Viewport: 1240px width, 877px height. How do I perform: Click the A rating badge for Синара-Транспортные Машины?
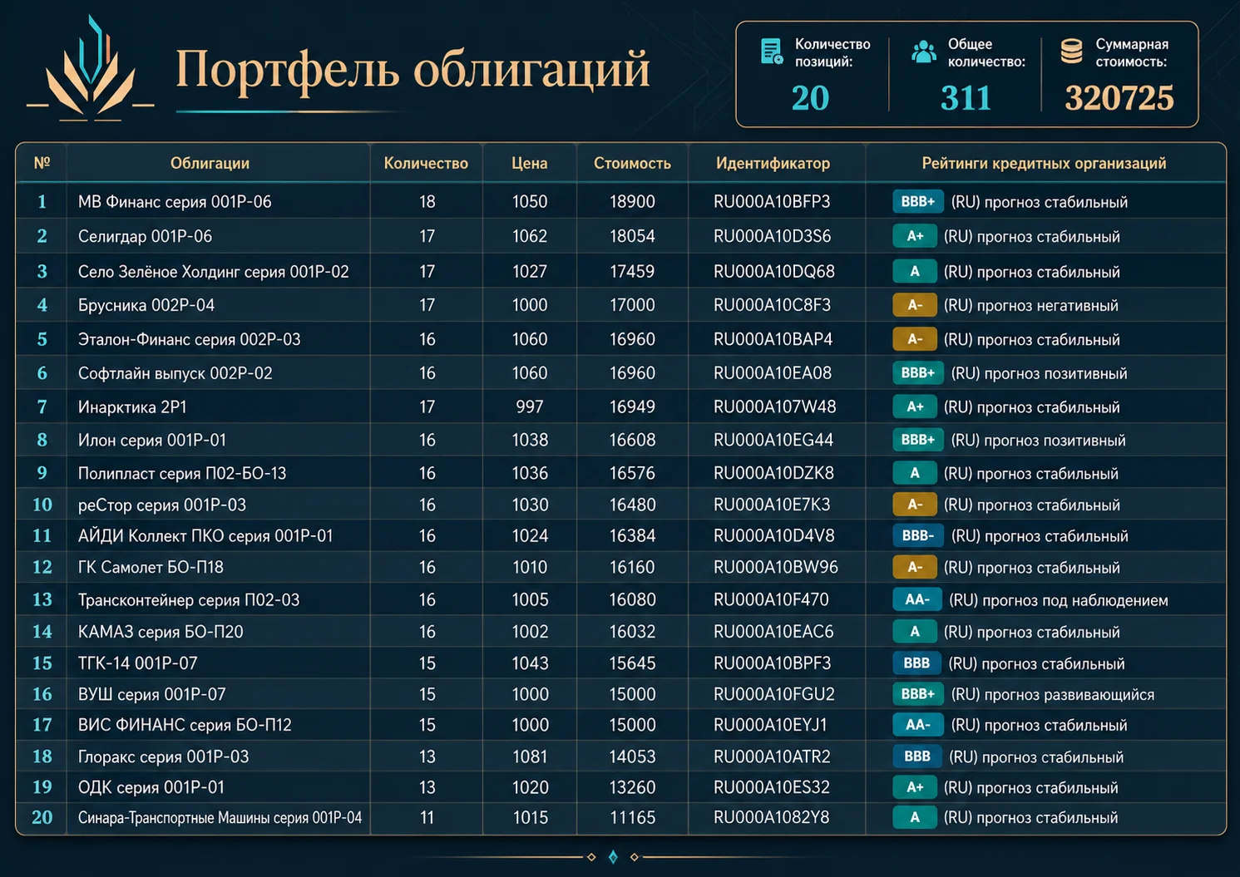coord(915,817)
